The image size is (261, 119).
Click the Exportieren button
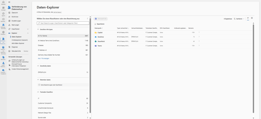pyautogui.click(x=99, y=24)
